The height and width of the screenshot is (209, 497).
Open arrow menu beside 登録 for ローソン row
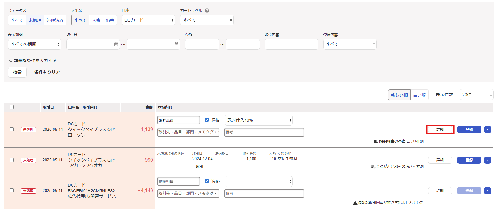(487, 130)
